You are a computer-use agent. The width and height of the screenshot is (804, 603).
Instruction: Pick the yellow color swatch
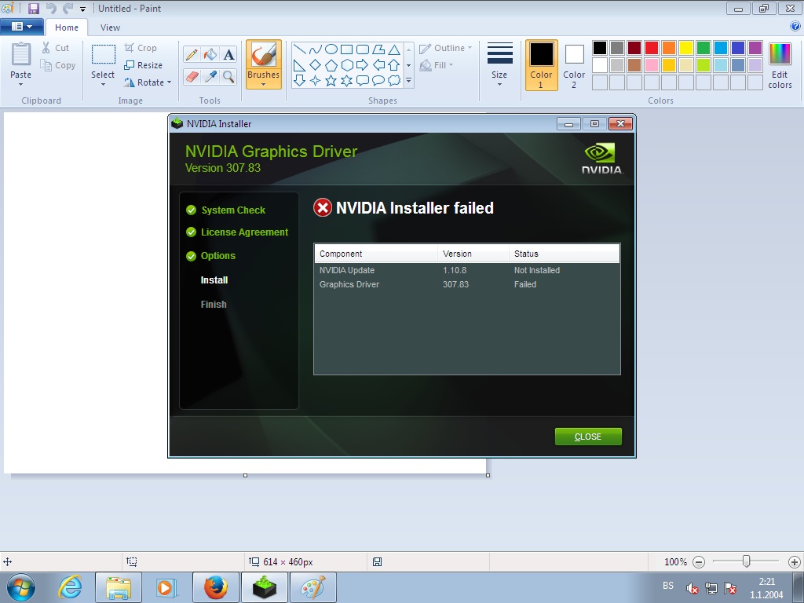(x=686, y=48)
